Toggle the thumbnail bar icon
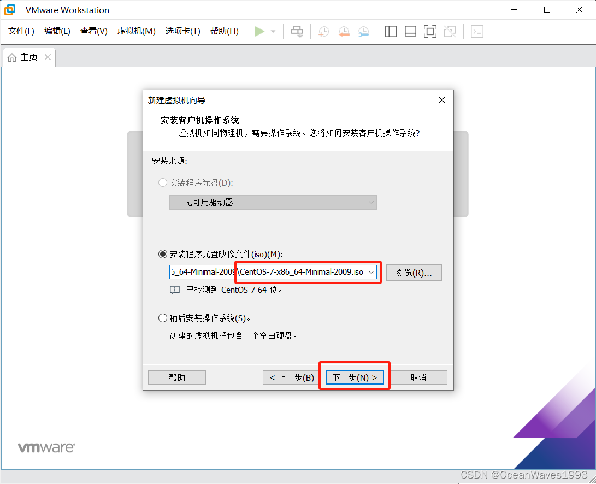596x484 pixels. click(x=410, y=31)
